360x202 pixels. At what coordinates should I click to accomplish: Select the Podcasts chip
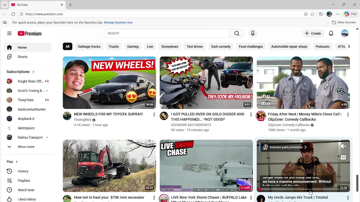coord(323,47)
